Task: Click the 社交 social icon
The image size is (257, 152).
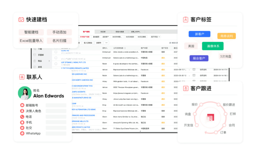Action: [22, 128]
